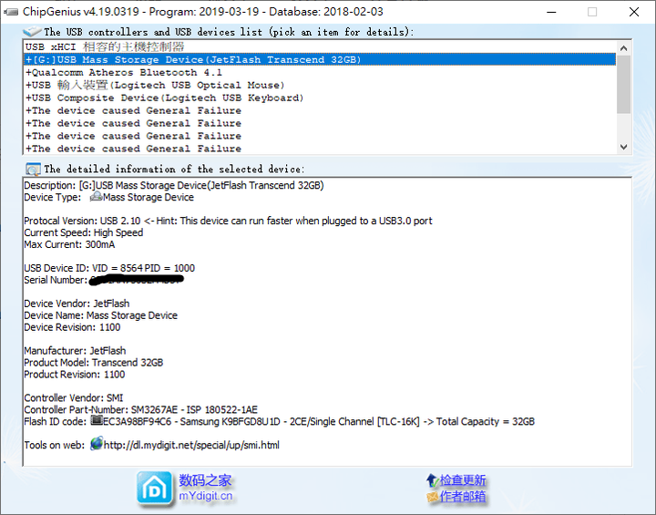656x515 pixels.
Task: Click the 'Product Revision: 1100' line
Action: pos(74,375)
